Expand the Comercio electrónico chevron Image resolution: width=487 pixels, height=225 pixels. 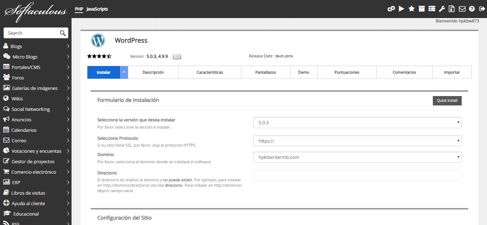[x=68, y=172]
